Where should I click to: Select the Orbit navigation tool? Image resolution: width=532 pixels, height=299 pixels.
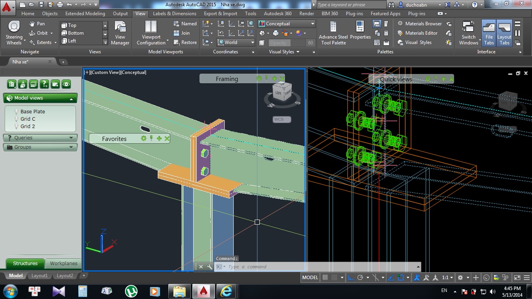pyautogui.click(x=41, y=33)
